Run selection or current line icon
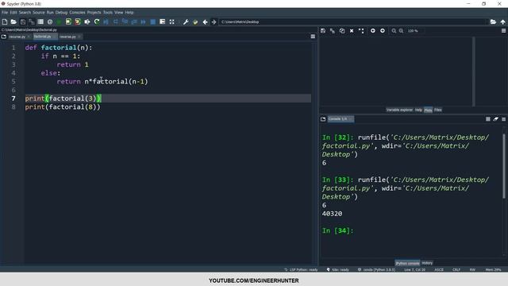 pyautogui.click(x=87, y=21)
